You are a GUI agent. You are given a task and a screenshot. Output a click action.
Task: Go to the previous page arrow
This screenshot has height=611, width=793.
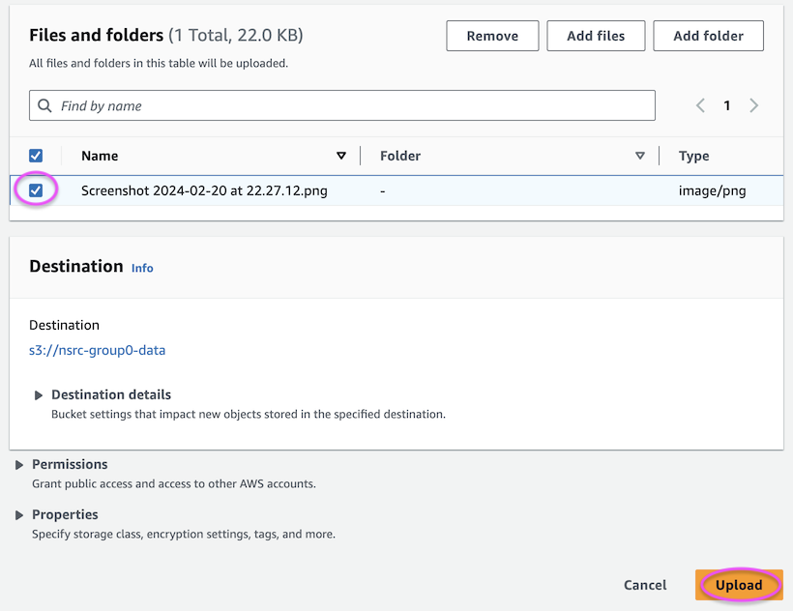(701, 105)
